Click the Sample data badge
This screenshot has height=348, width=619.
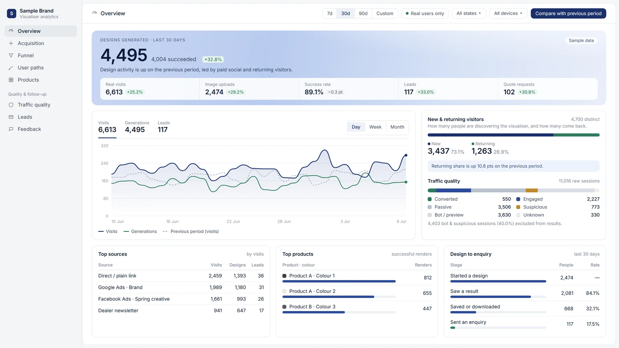pos(581,40)
